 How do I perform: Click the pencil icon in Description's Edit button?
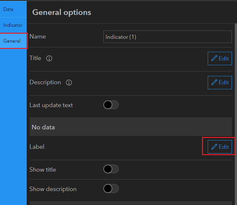point(214,83)
